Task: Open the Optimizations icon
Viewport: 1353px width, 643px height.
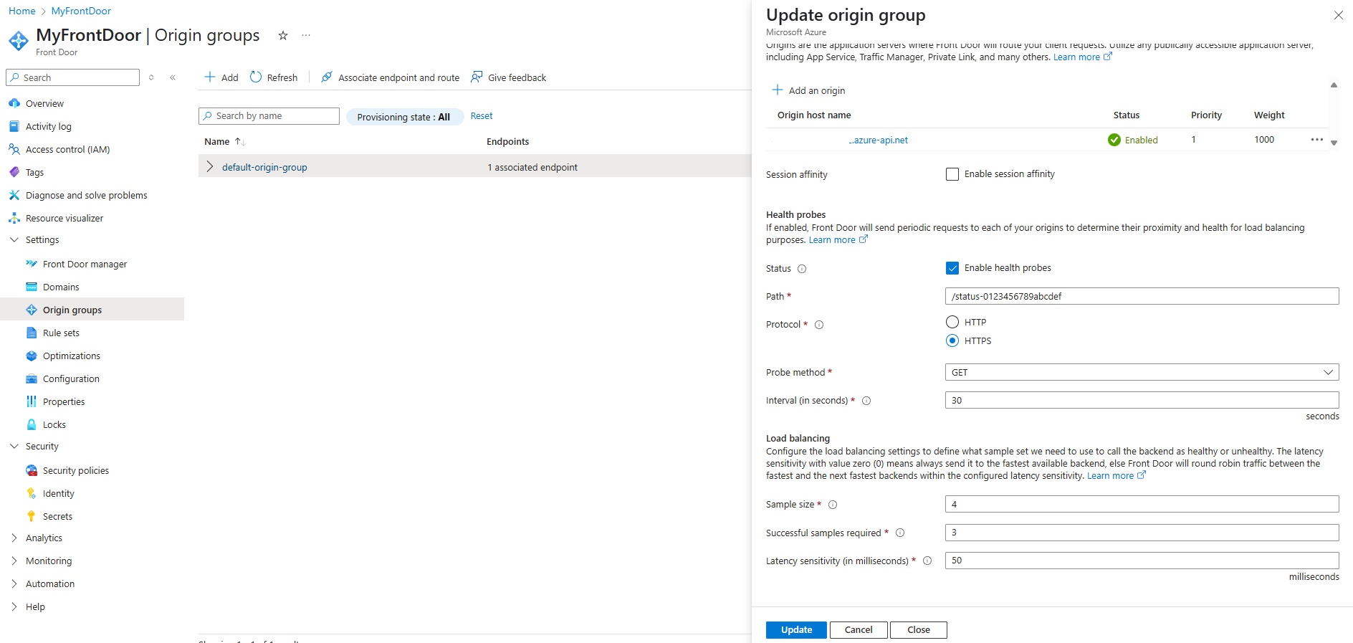Action: [32, 356]
